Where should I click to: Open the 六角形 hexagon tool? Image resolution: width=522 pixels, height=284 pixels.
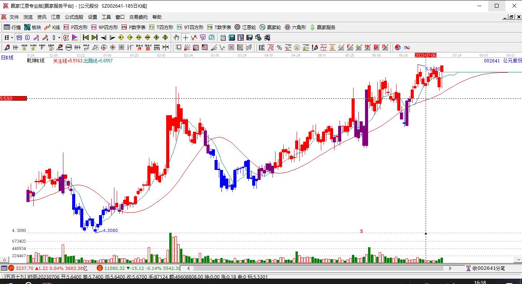point(295,27)
